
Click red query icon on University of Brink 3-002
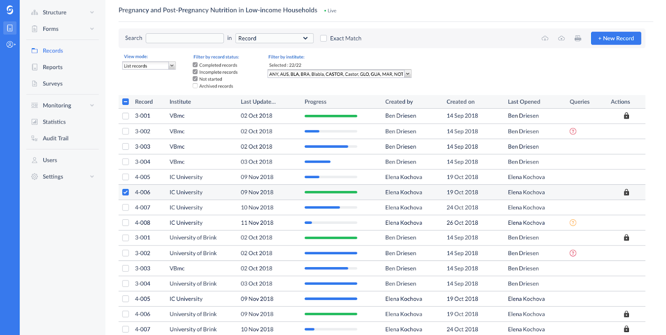point(573,253)
